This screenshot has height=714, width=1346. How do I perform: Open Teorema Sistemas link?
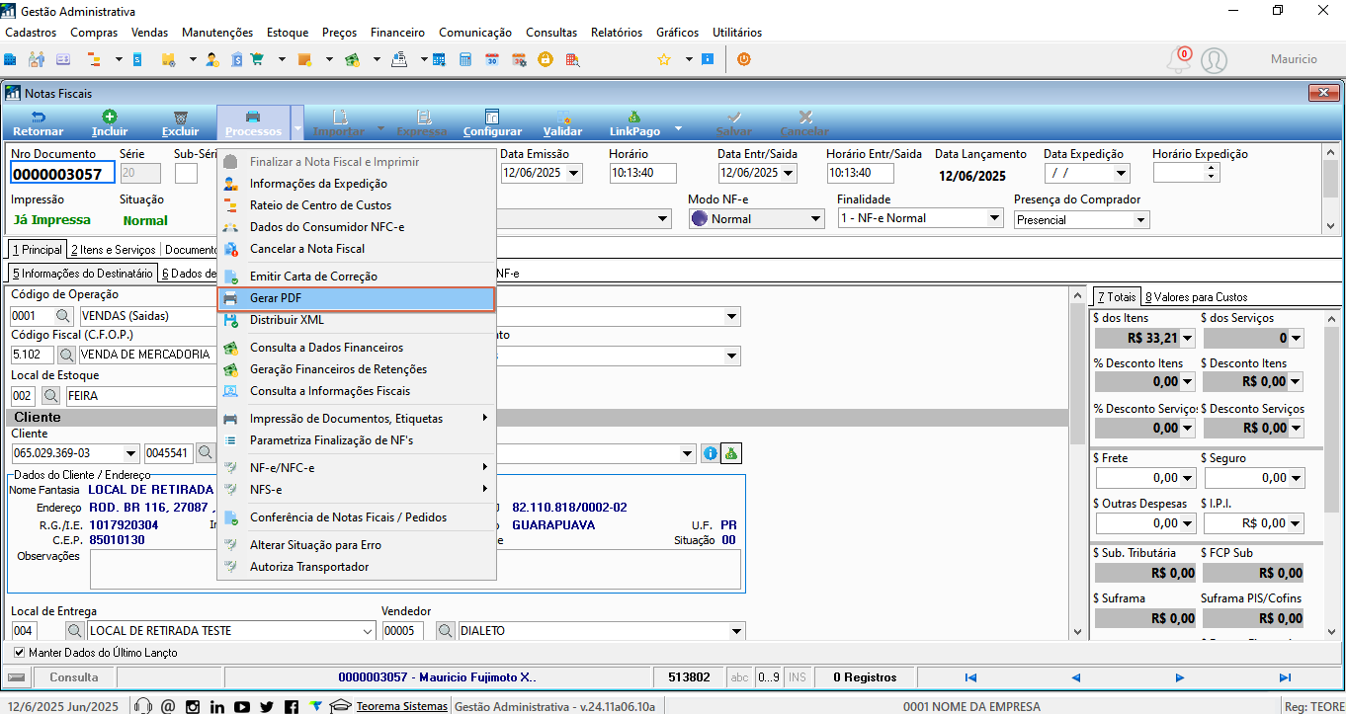click(x=401, y=706)
